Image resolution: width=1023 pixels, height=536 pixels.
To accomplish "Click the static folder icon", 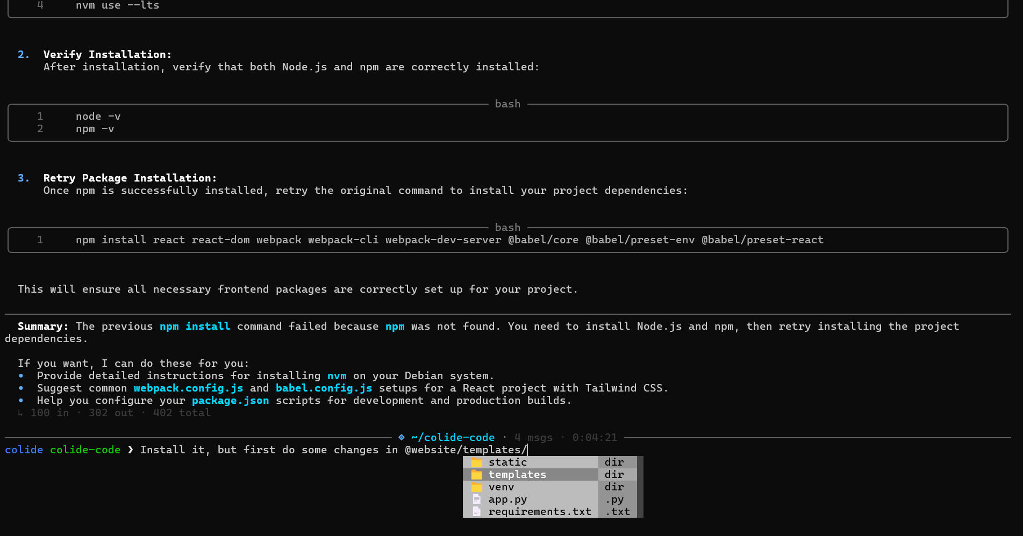I will [x=477, y=462].
